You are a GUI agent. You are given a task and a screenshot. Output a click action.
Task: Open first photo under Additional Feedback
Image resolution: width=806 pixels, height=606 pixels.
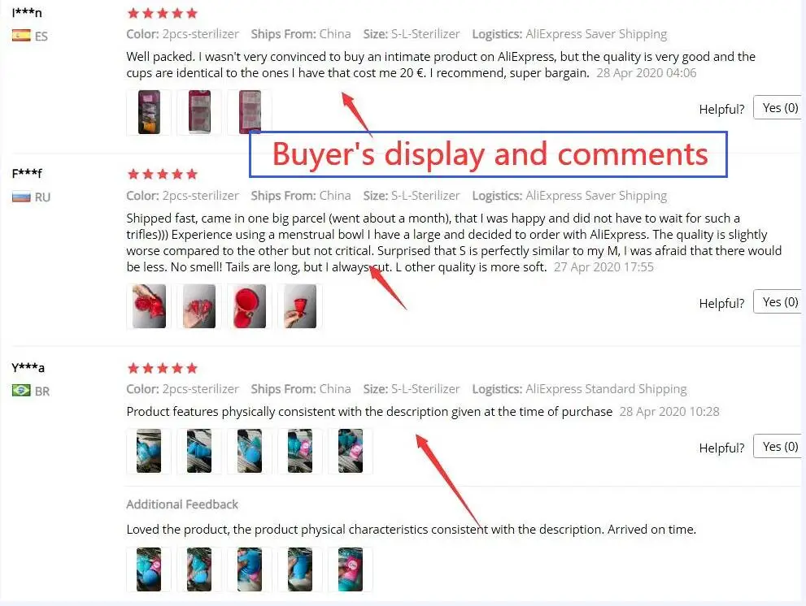pos(149,569)
